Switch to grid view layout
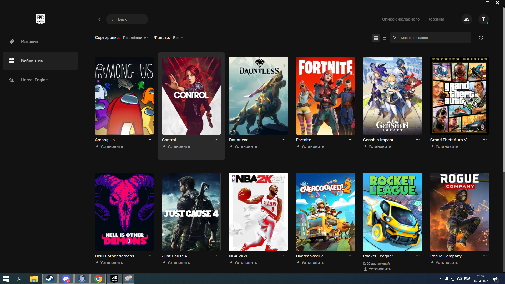 tap(376, 38)
